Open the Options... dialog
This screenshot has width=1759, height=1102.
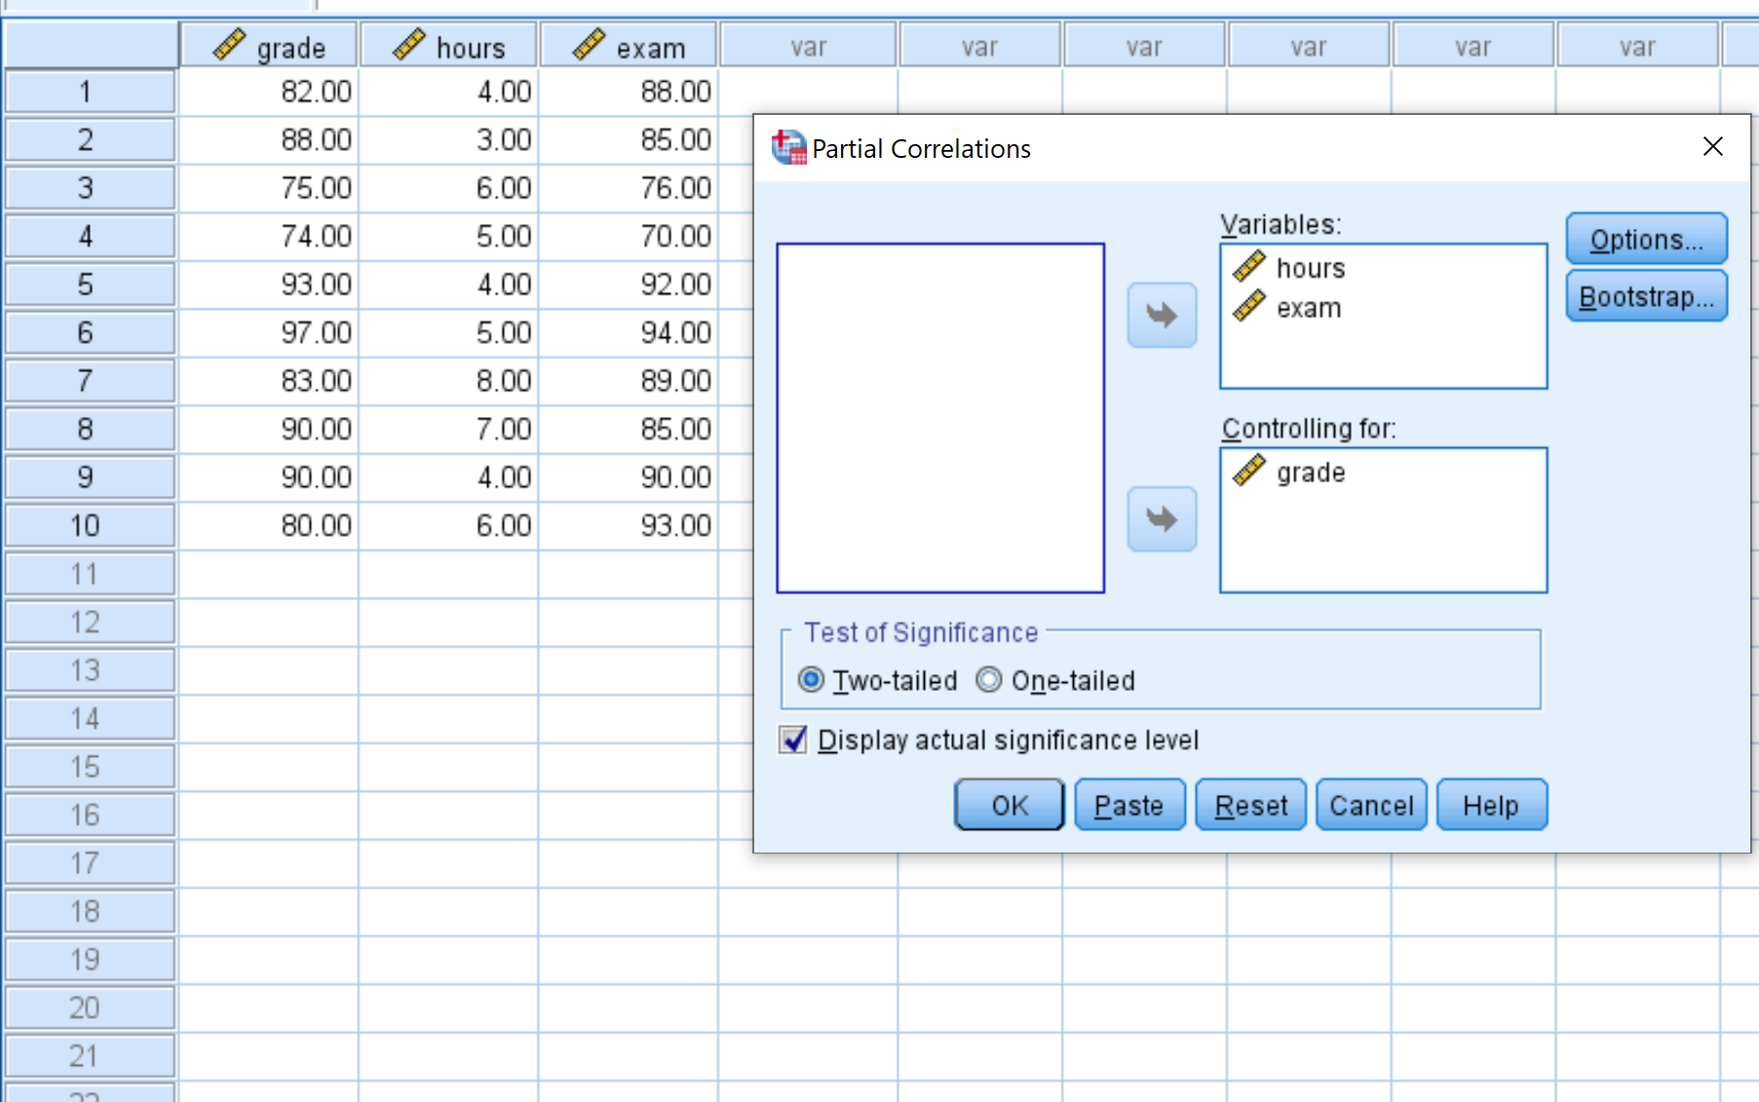click(x=1646, y=240)
